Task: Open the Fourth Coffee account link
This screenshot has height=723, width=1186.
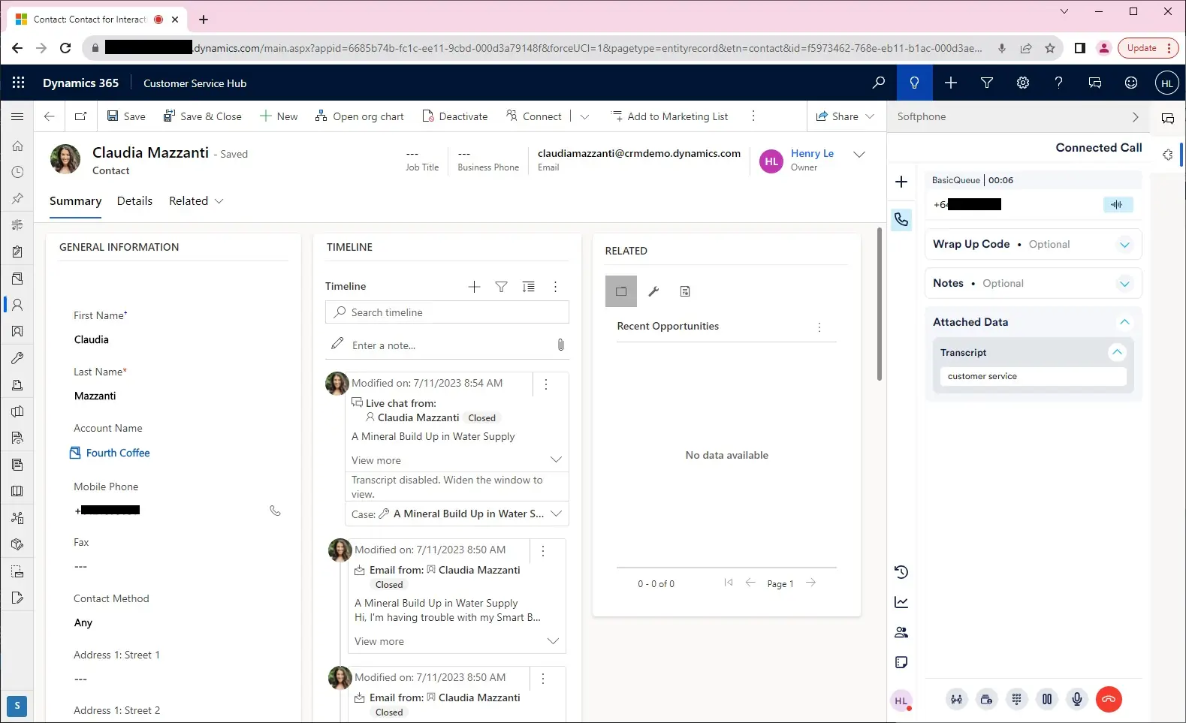Action: [118, 453]
